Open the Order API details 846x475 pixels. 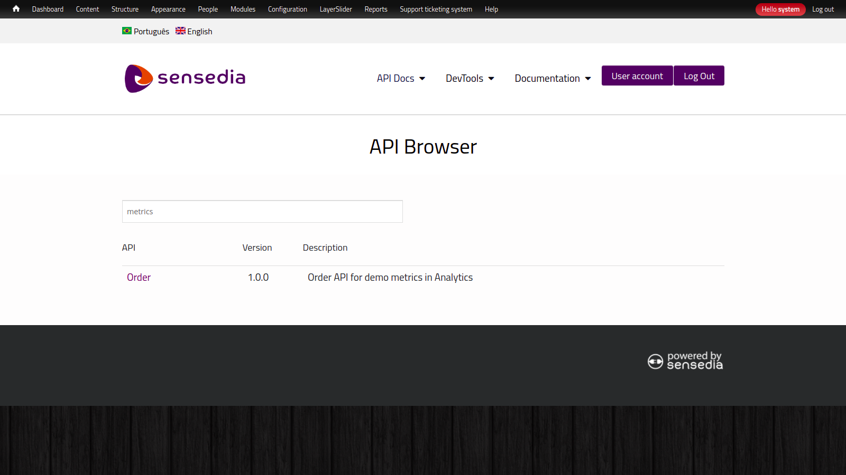(139, 277)
